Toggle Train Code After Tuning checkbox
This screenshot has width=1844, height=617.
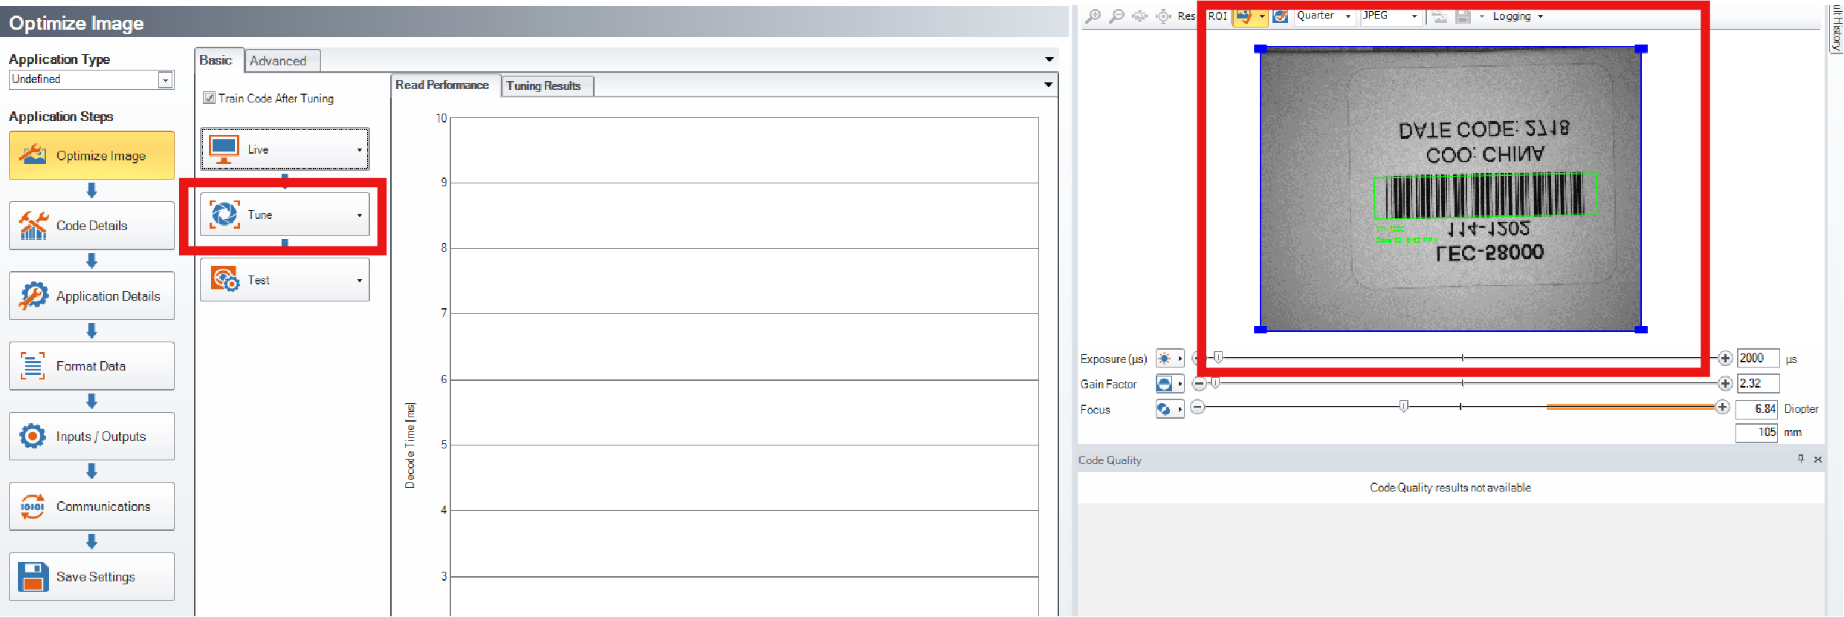coord(210,98)
